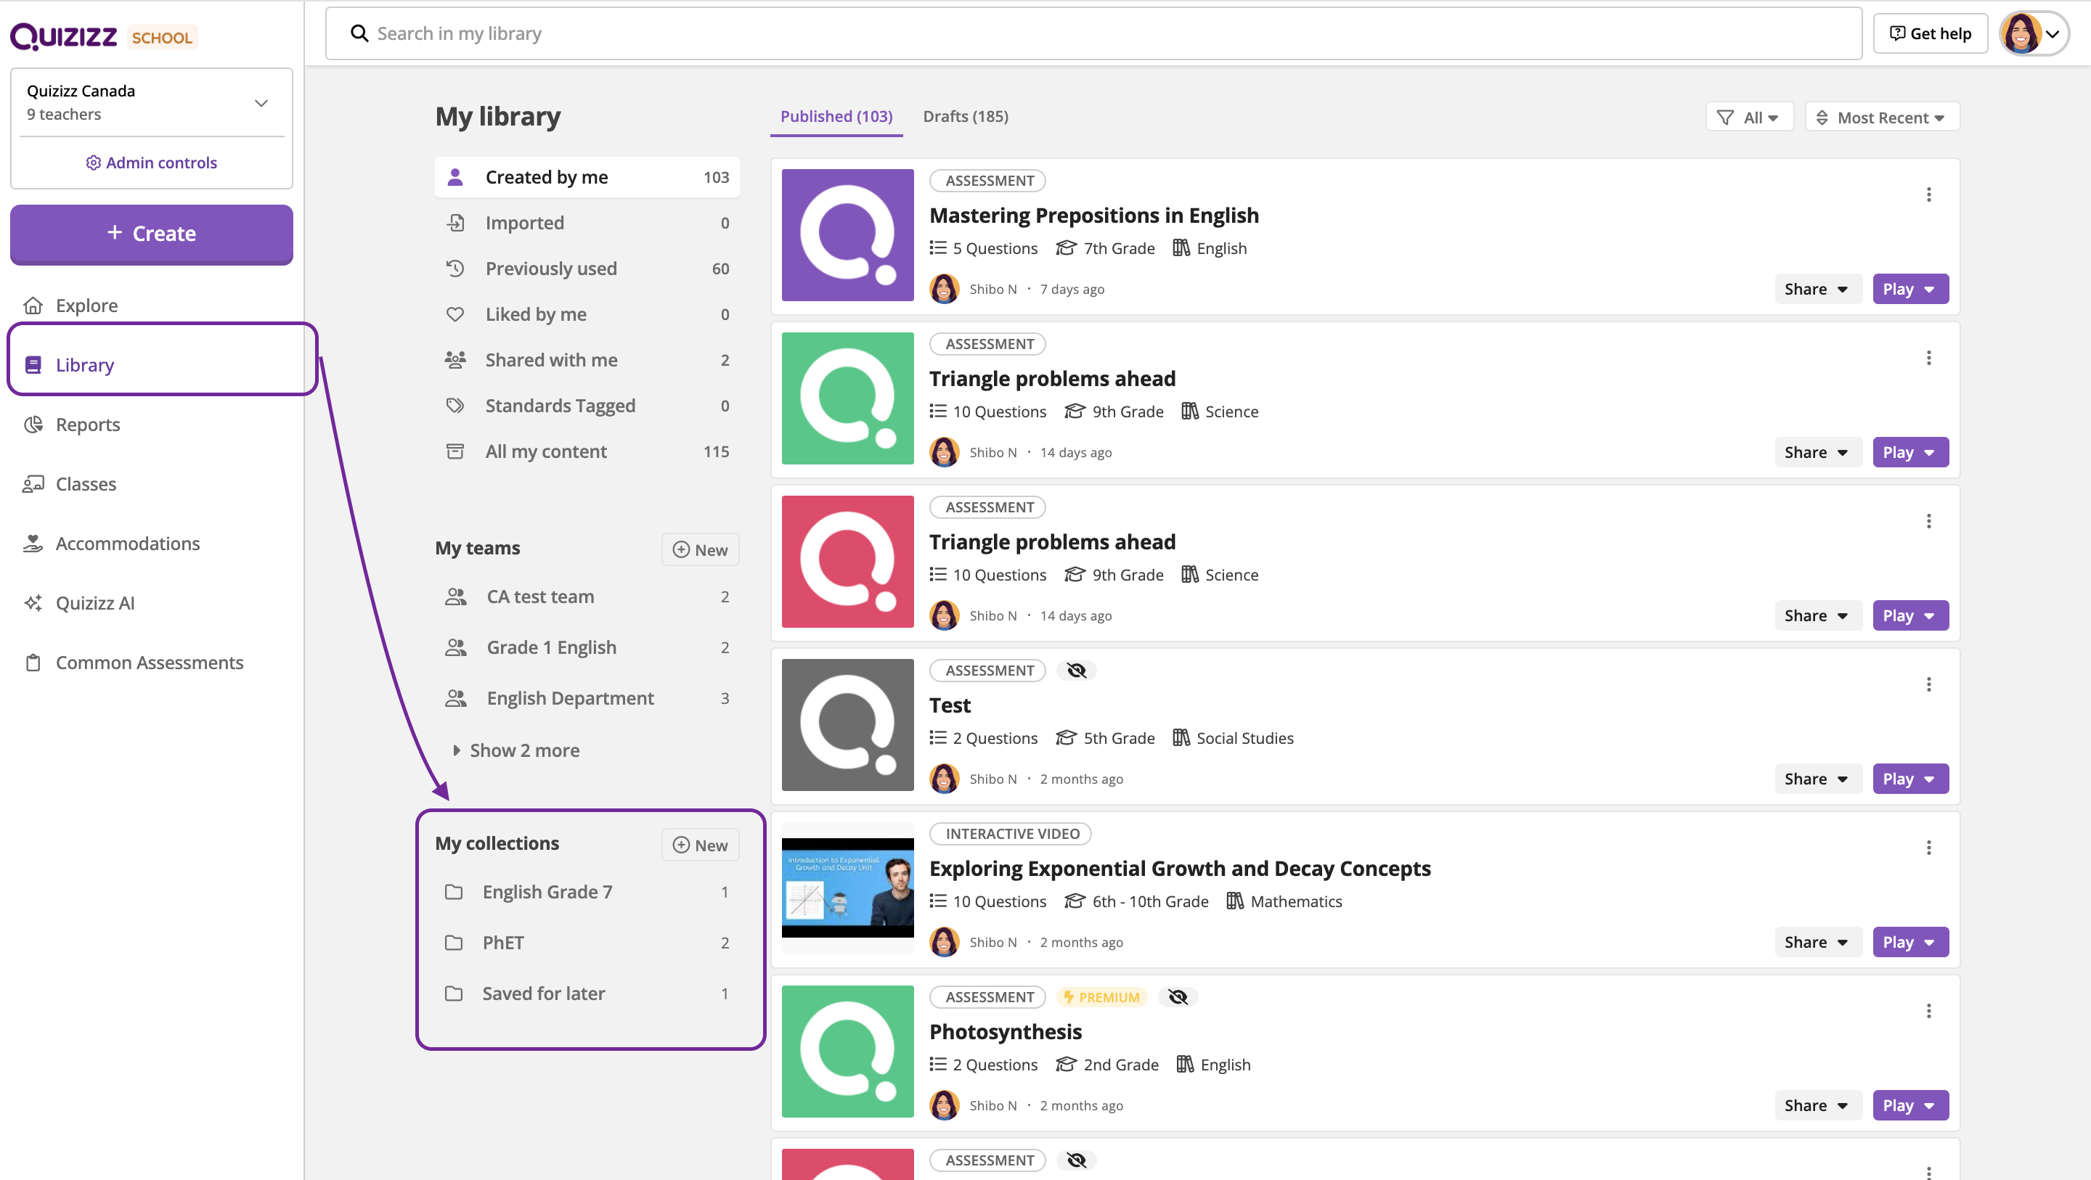2091x1180 pixels.
Task: Click the Create button
Action: [152, 234]
